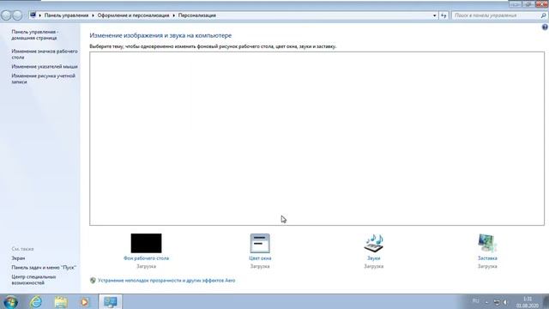Launch Windows Media Player from taskbar
The height and width of the screenshot is (309, 549).
84,301
